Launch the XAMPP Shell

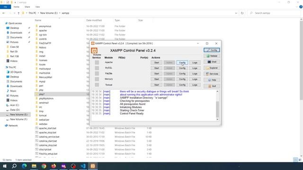[x=212, y=62]
